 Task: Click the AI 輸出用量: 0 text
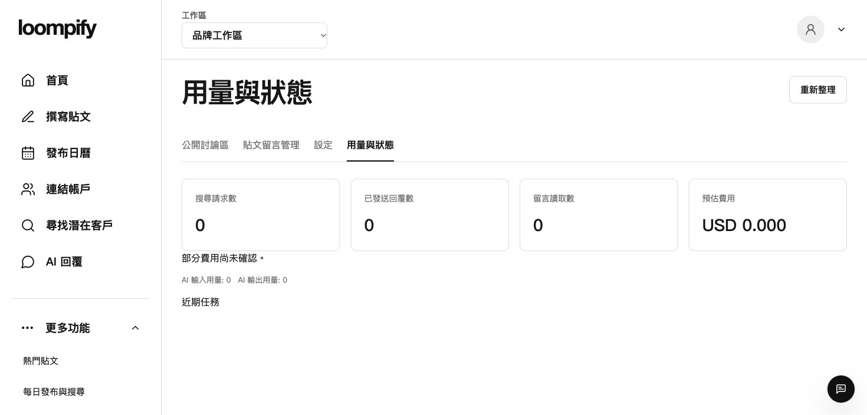click(262, 280)
